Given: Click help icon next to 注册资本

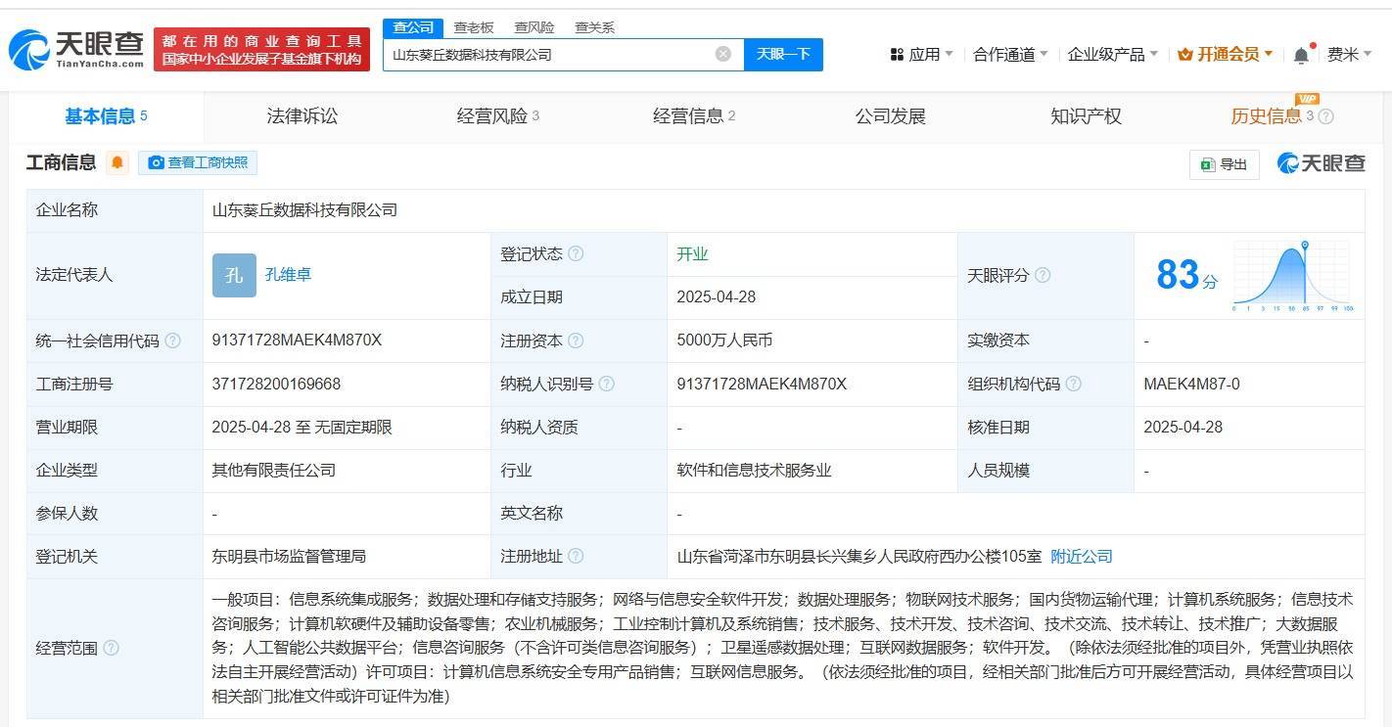Looking at the screenshot, I should (x=576, y=341).
